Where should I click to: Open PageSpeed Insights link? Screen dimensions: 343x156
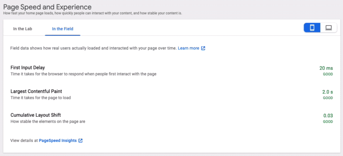[x=58, y=141]
